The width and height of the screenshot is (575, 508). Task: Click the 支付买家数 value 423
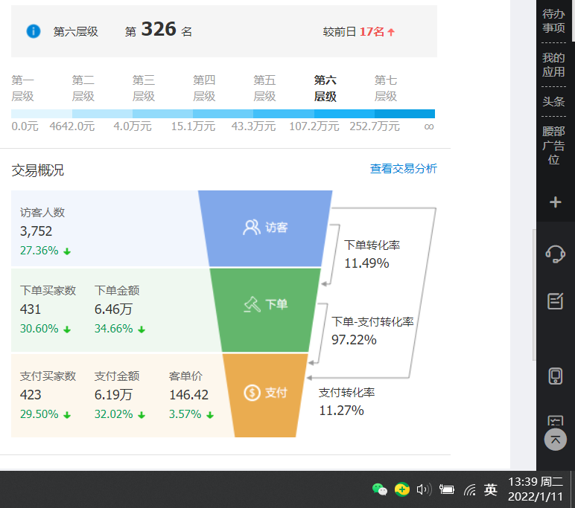point(31,395)
